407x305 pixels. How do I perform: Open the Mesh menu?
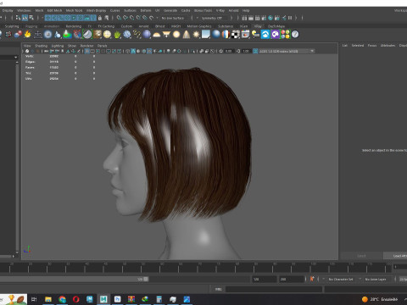(39, 10)
